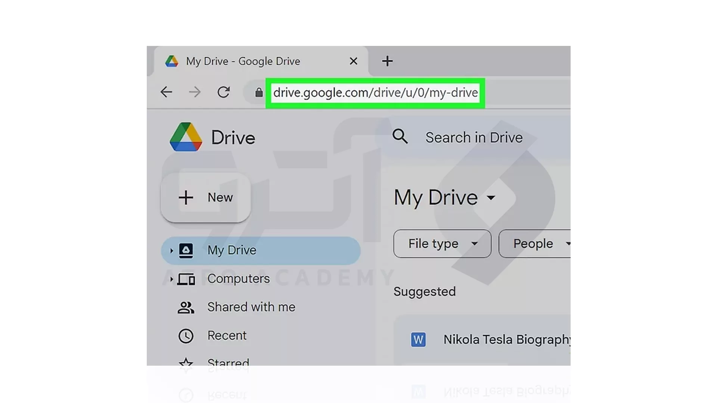Click the Shared with me people icon
Viewport: 717px width, 403px height.
point(186,307)
